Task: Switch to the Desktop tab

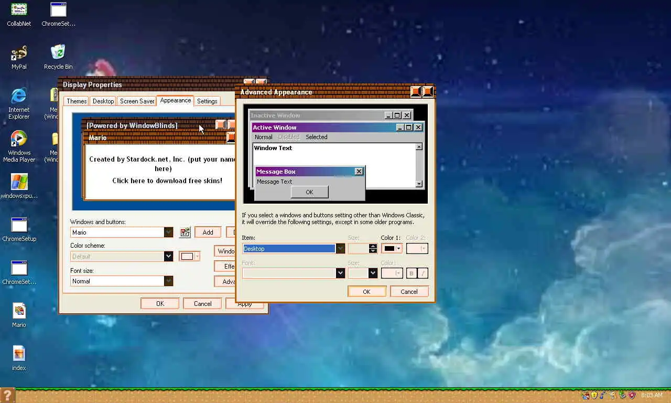Action: 103,101
